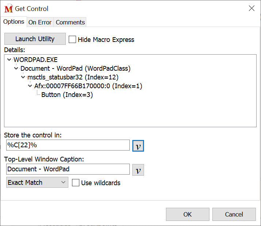Click the Cancel button
The width and height of the screenshot is (261, 226).
click(234, 214)
